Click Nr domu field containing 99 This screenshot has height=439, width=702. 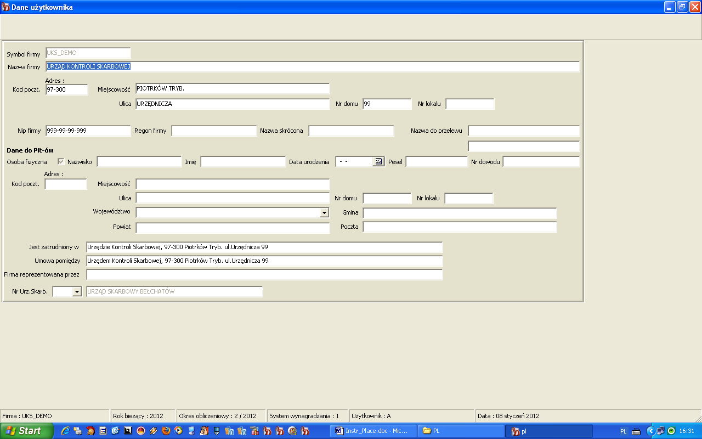[387, 104]
